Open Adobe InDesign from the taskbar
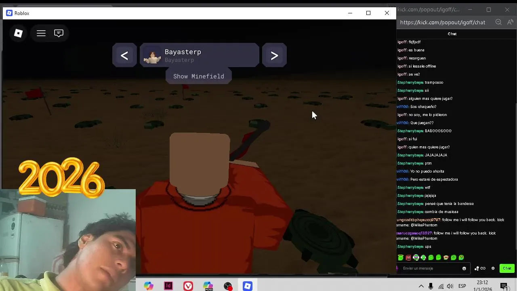 (x=168, y=286)
